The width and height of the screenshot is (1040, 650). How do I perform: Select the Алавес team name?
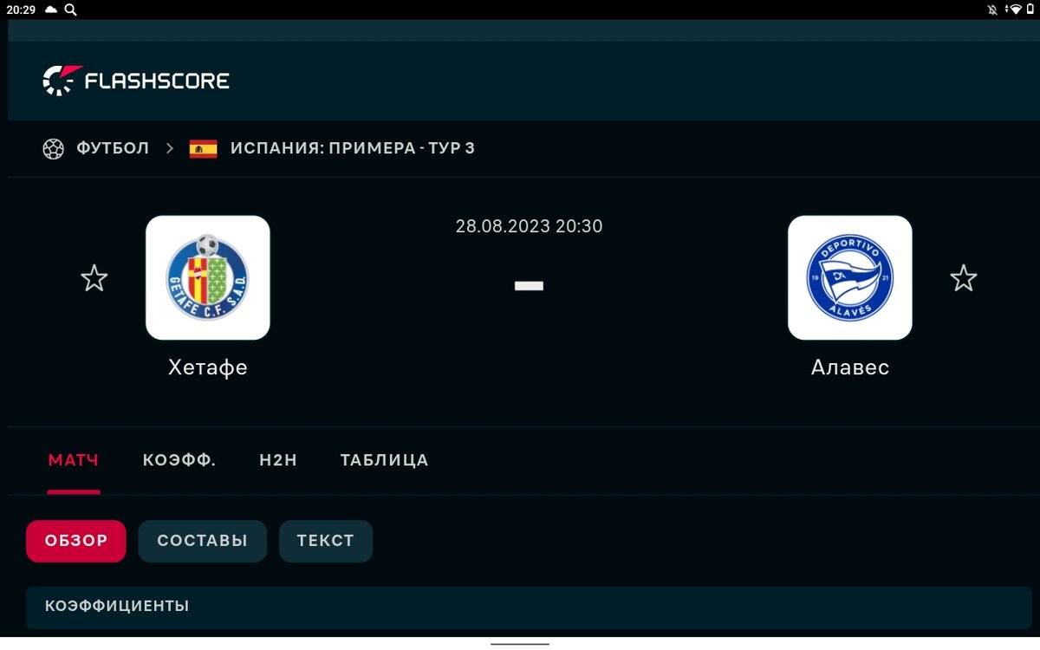pos(850,367)
